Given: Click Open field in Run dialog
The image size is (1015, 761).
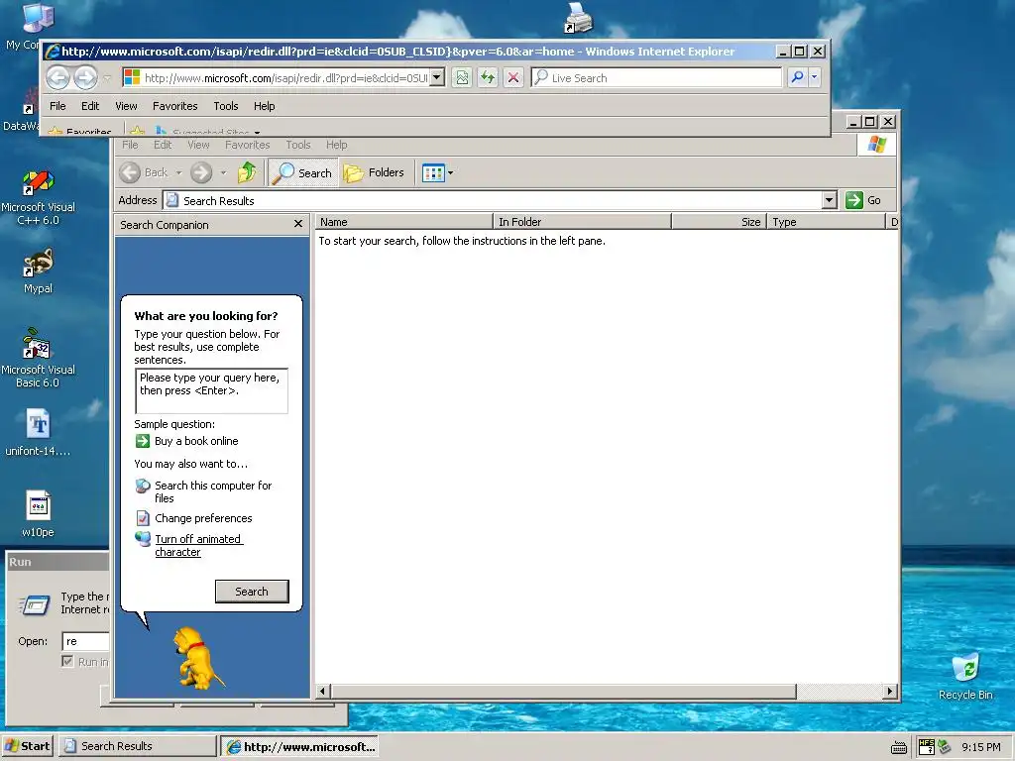Looking at the screenshot, I should [85, 641].
